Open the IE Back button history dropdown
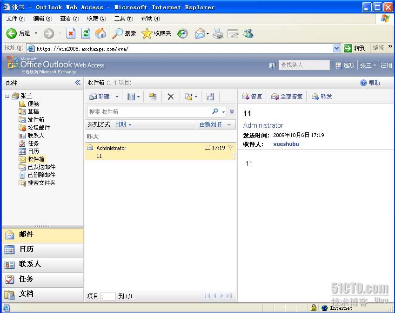This screenshot has width=395, height=313. (36, 33)
